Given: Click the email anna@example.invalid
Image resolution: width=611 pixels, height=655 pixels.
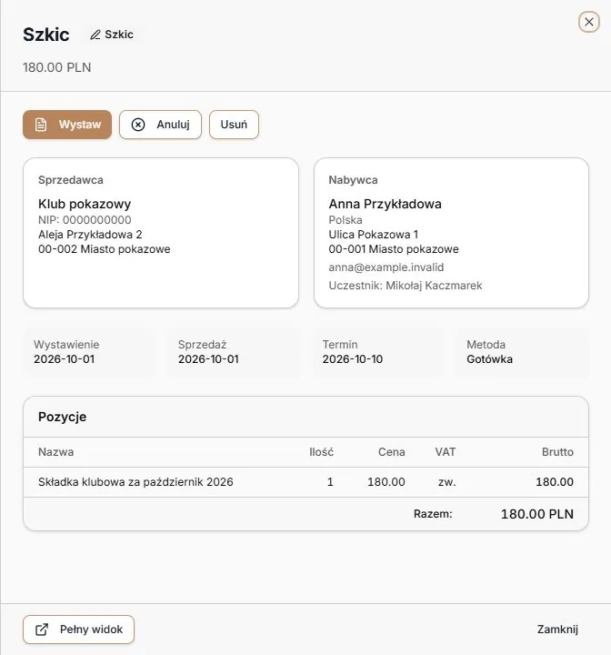Looking at the screenshot, I should (386, 267).
